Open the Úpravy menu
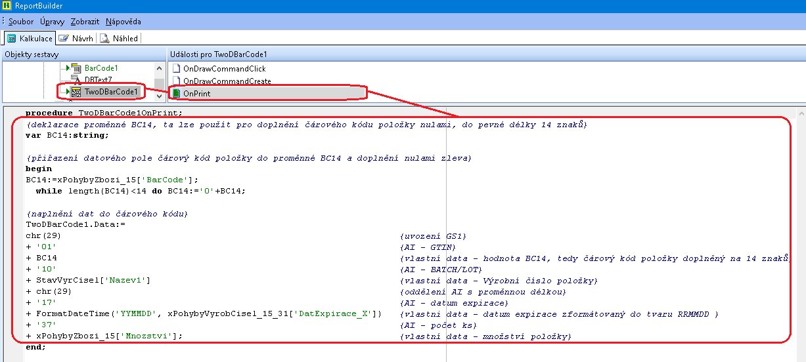The image size is (806, 362). click(52, 22)
